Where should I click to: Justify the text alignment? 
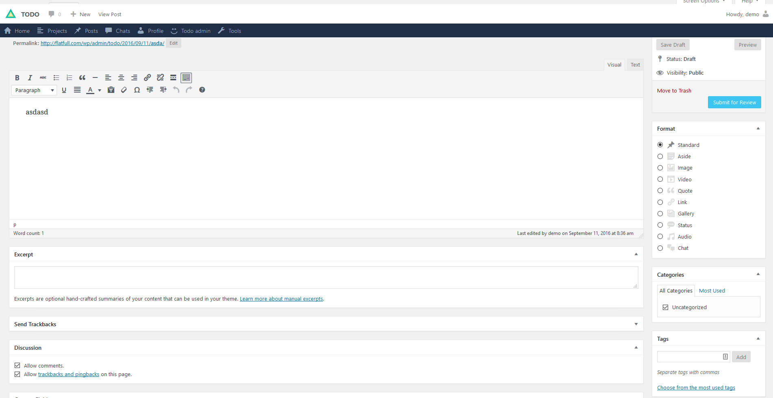[77, 90]
